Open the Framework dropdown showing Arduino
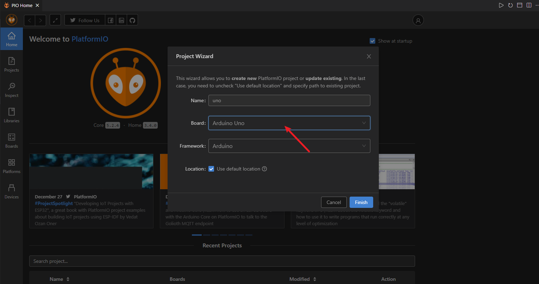This screenshot has height=284, width=539. pos(289,146)
